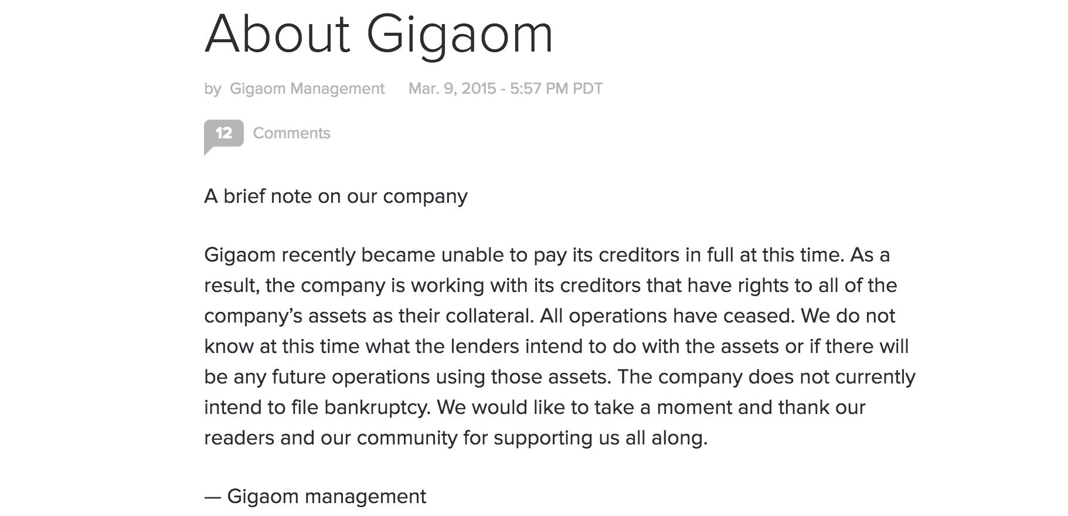
Task: Open the Gigaom Management author link
Action: (x=307, y=89)
